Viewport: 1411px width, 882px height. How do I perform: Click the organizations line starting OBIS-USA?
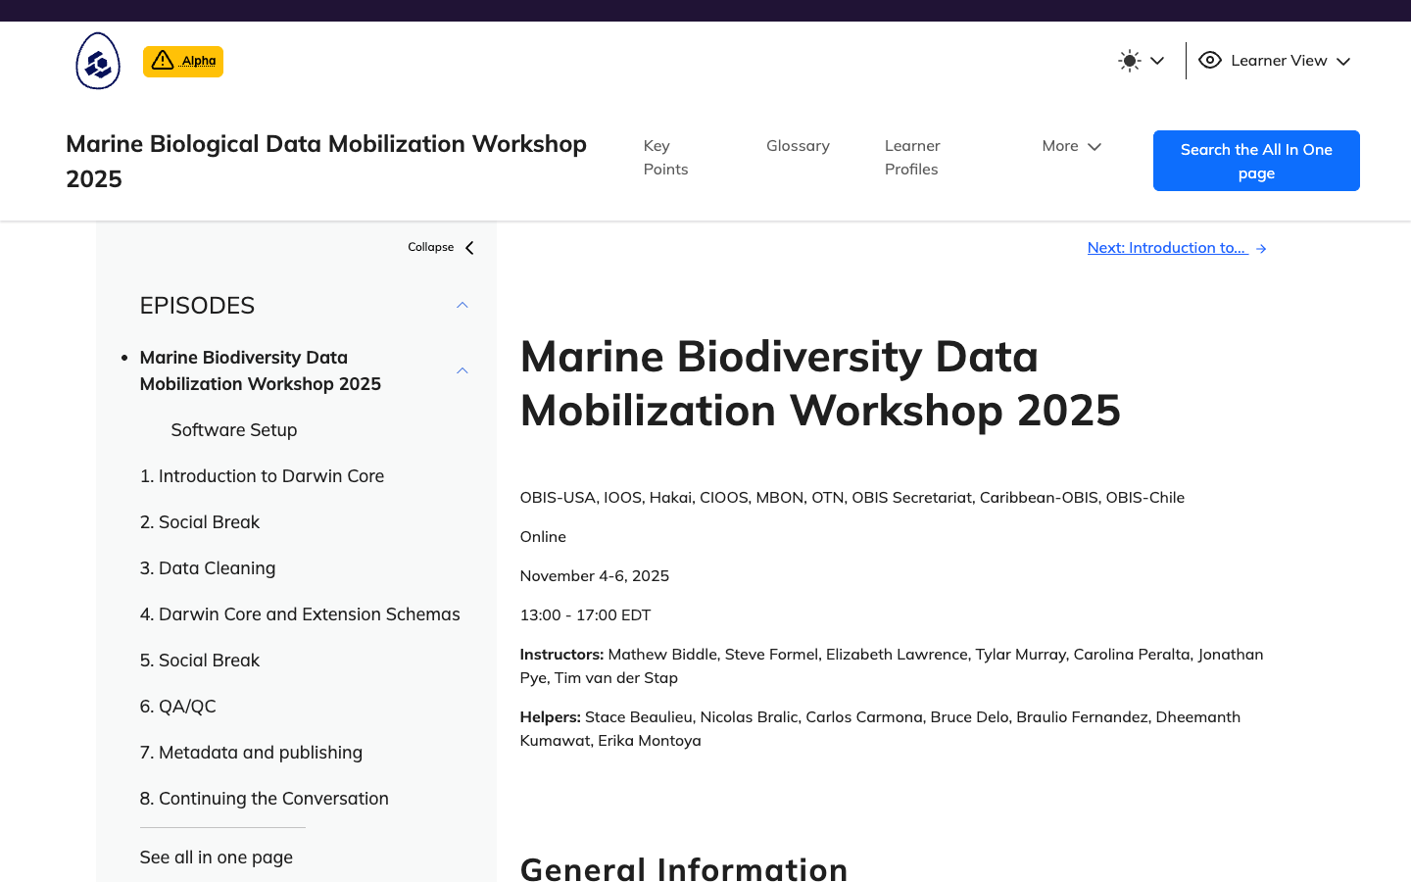point(852,498)
